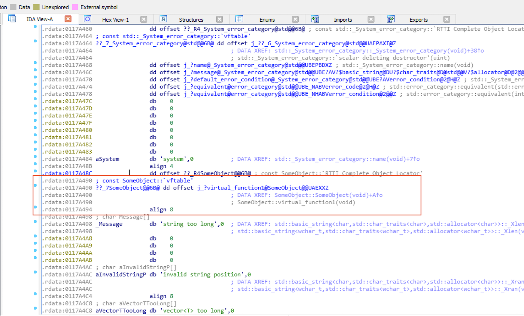Screen dimensions: 524x316
Task: Click the Unexplored legend color swatch
Action: 36,7
